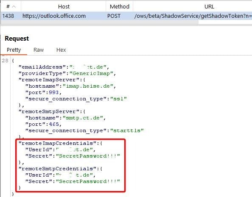Click the horizontal scrollbar under the request table
The width and height of the screenshot is (252, 197).
(x=100, y=22)
